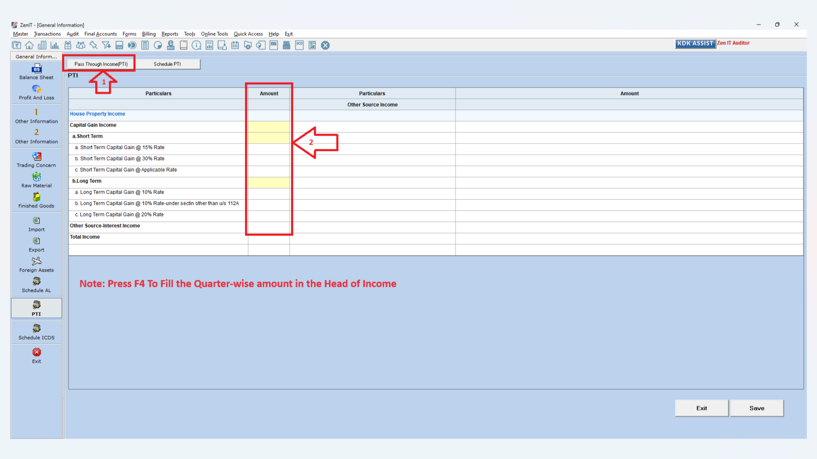Open the Quick Access menu
The image size is (817, 459).
click(248, 34)
